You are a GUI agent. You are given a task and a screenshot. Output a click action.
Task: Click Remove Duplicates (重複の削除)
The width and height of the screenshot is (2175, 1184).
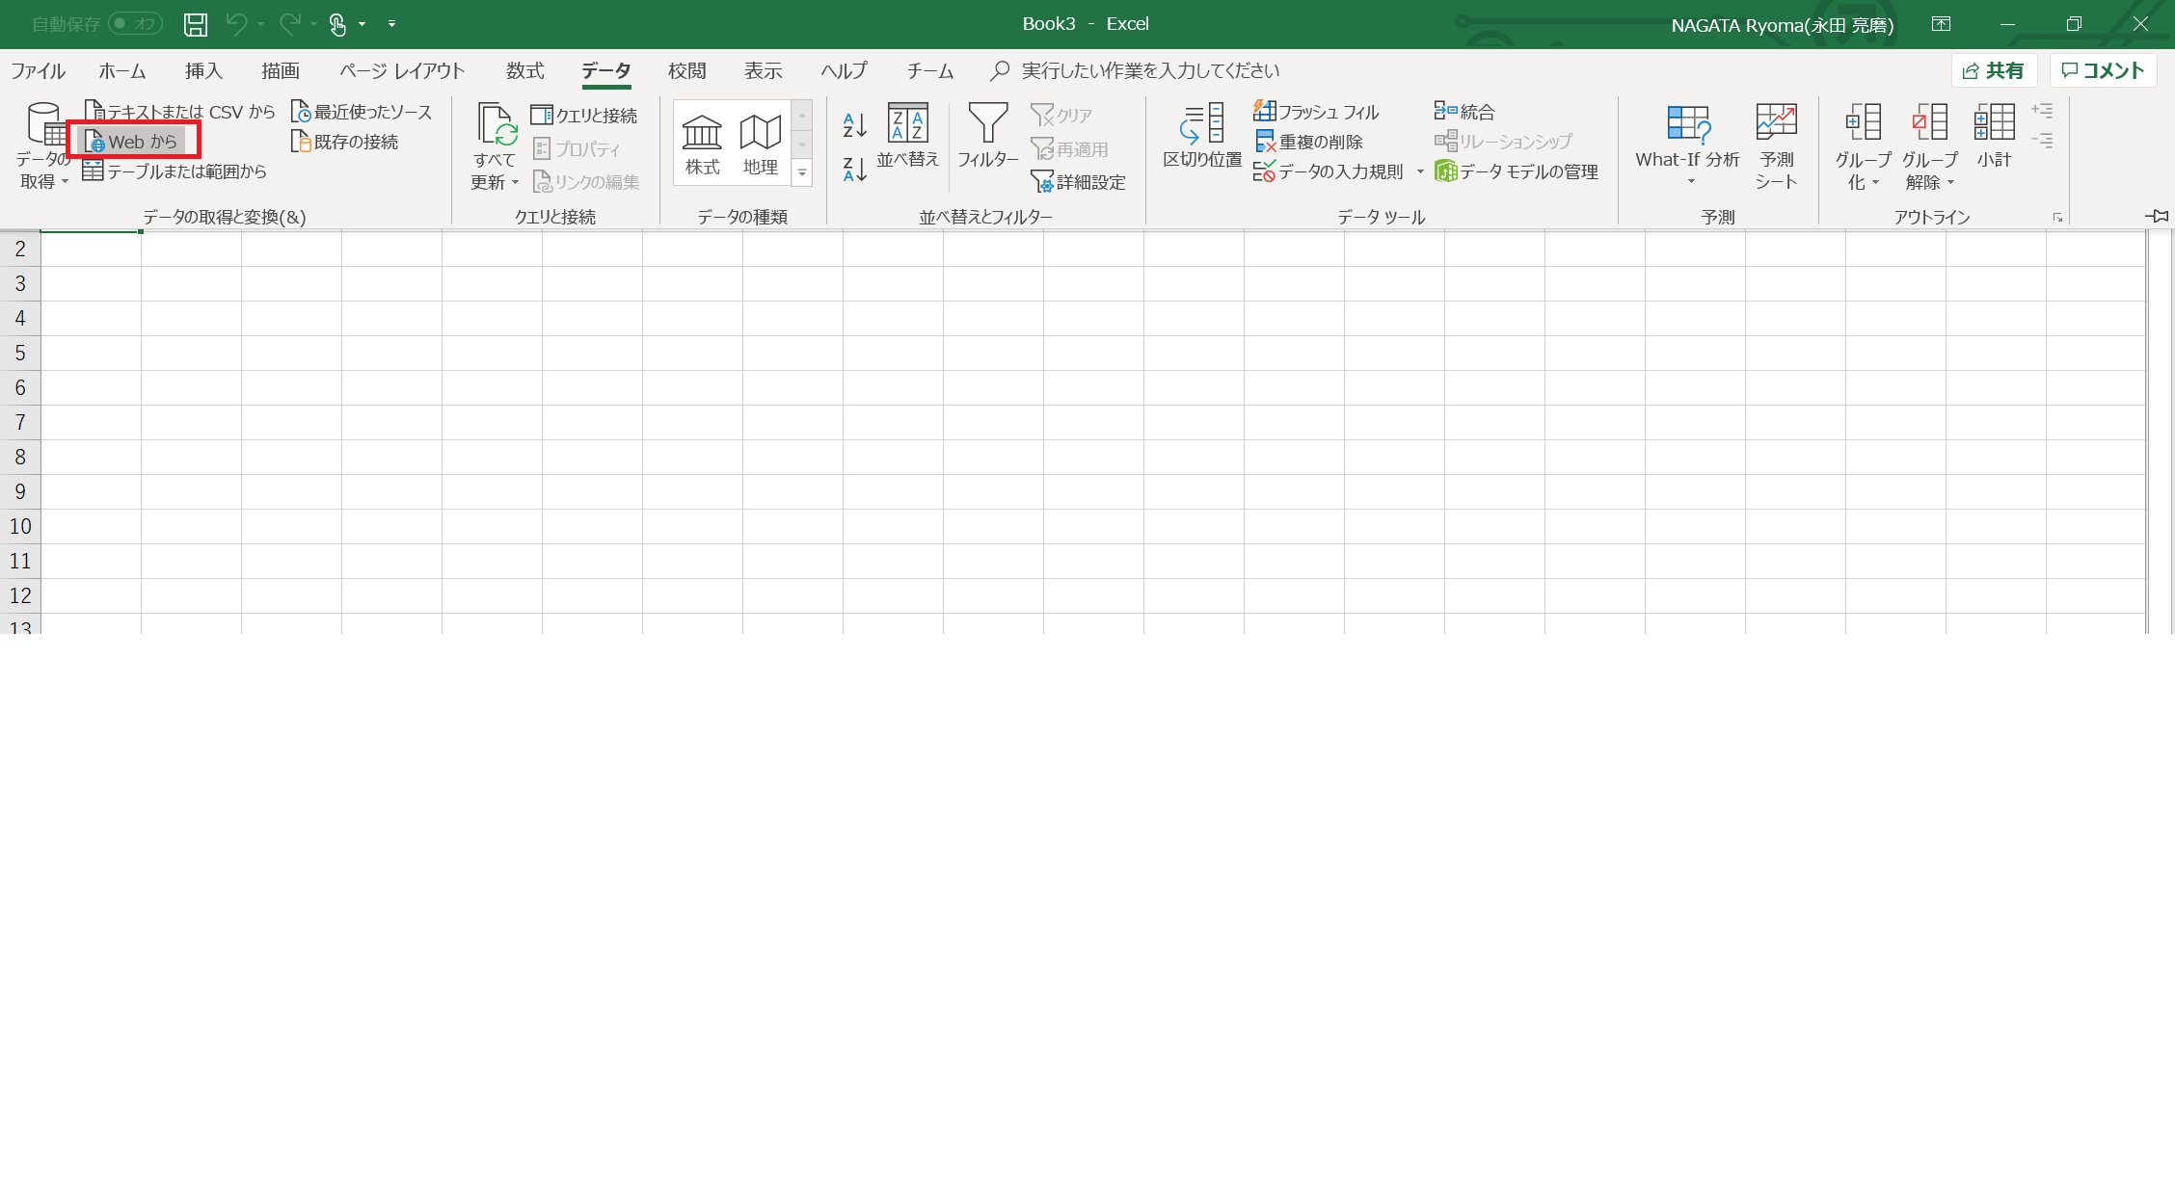[x=1309, y=142]
